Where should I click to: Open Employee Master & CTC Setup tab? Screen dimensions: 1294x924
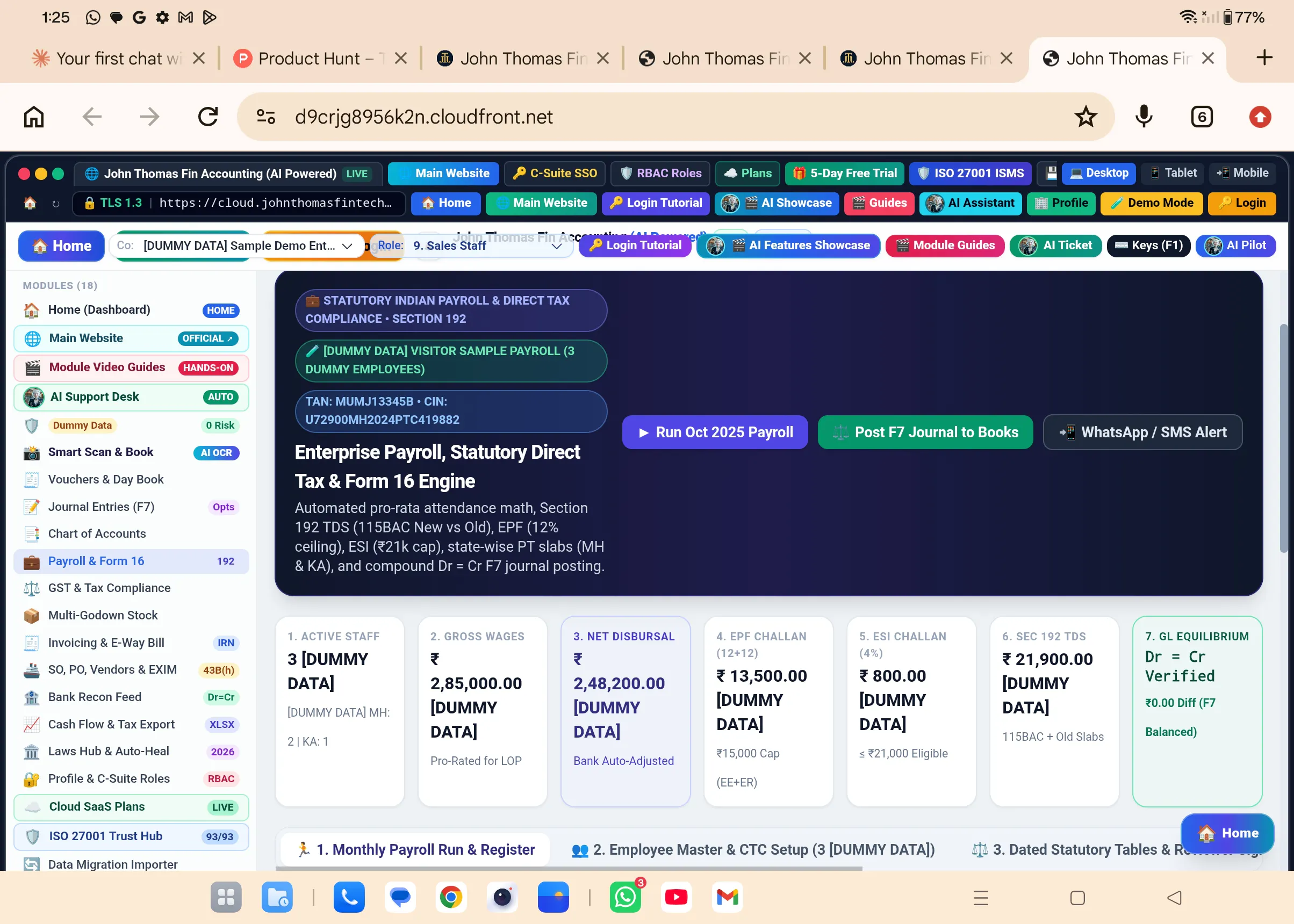[753, 849]
